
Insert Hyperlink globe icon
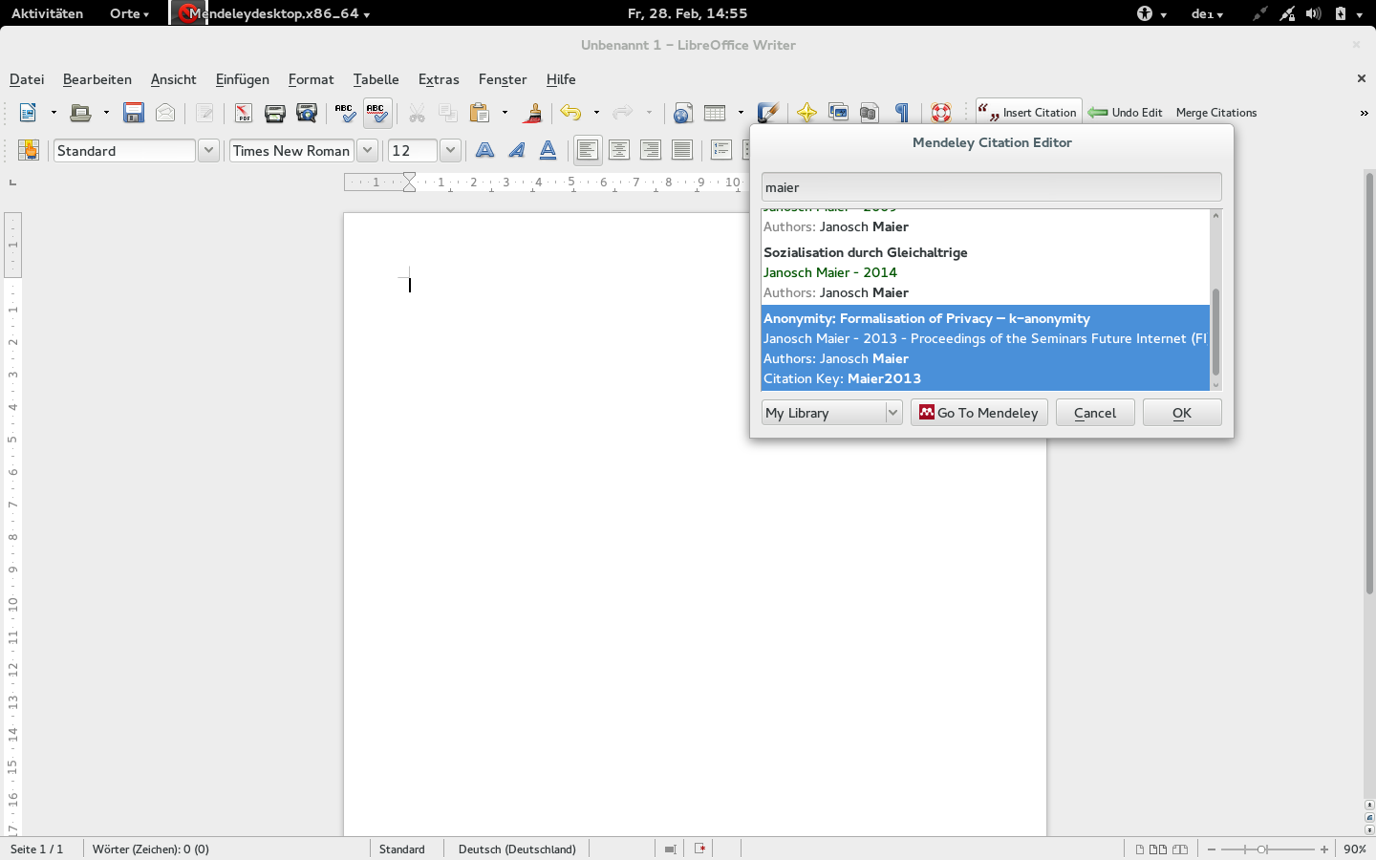pos(682,113)
